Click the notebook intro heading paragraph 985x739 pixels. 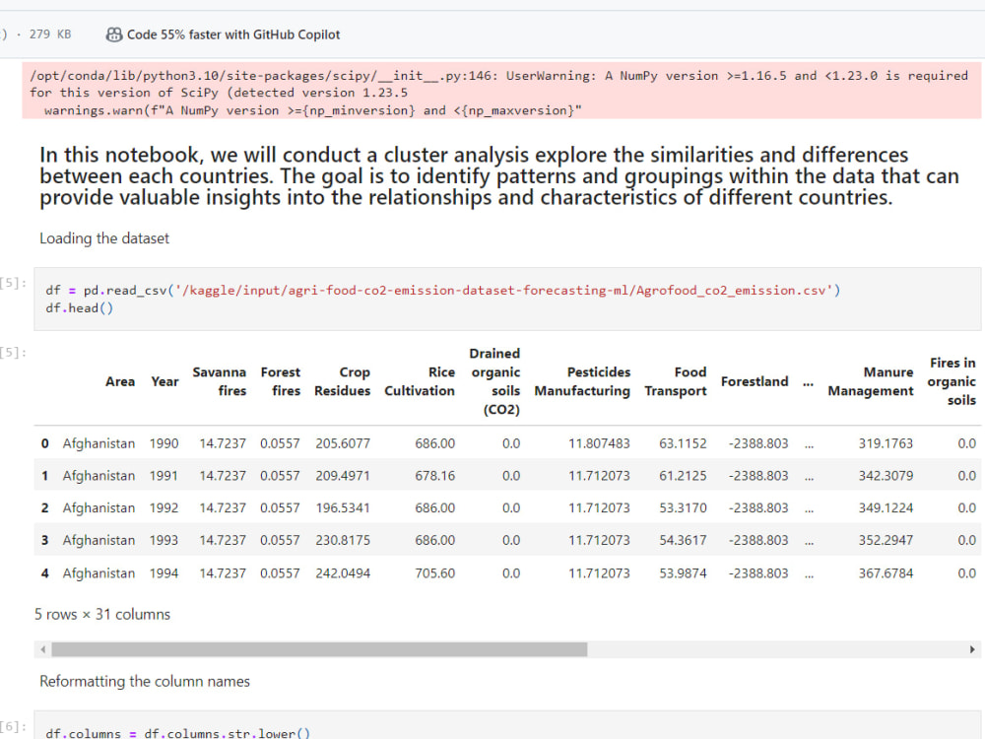[499, 176]
